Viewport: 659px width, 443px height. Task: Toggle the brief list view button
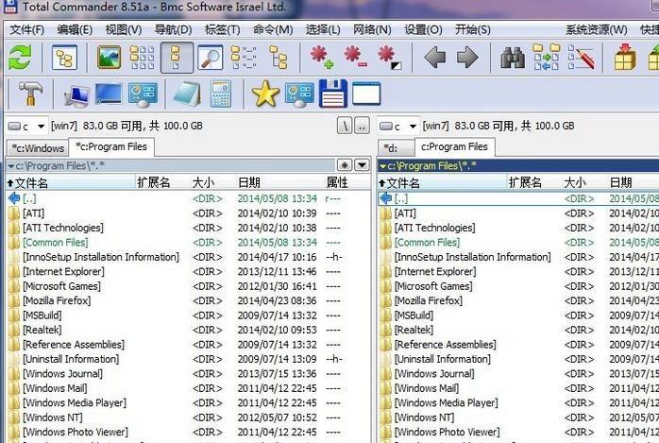[x=142, y=58]
